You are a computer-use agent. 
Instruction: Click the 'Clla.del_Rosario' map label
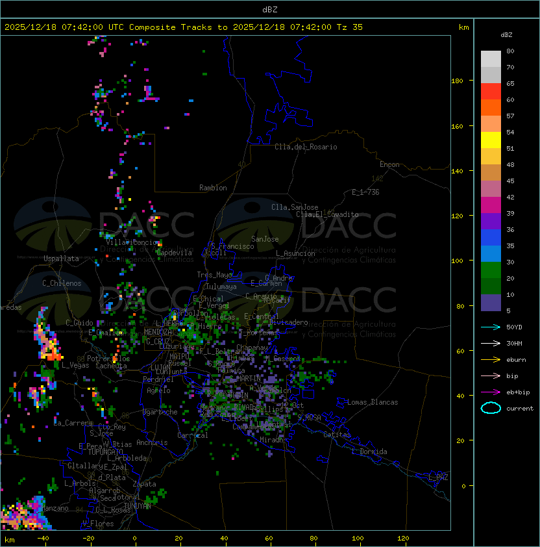click(306, 147)
